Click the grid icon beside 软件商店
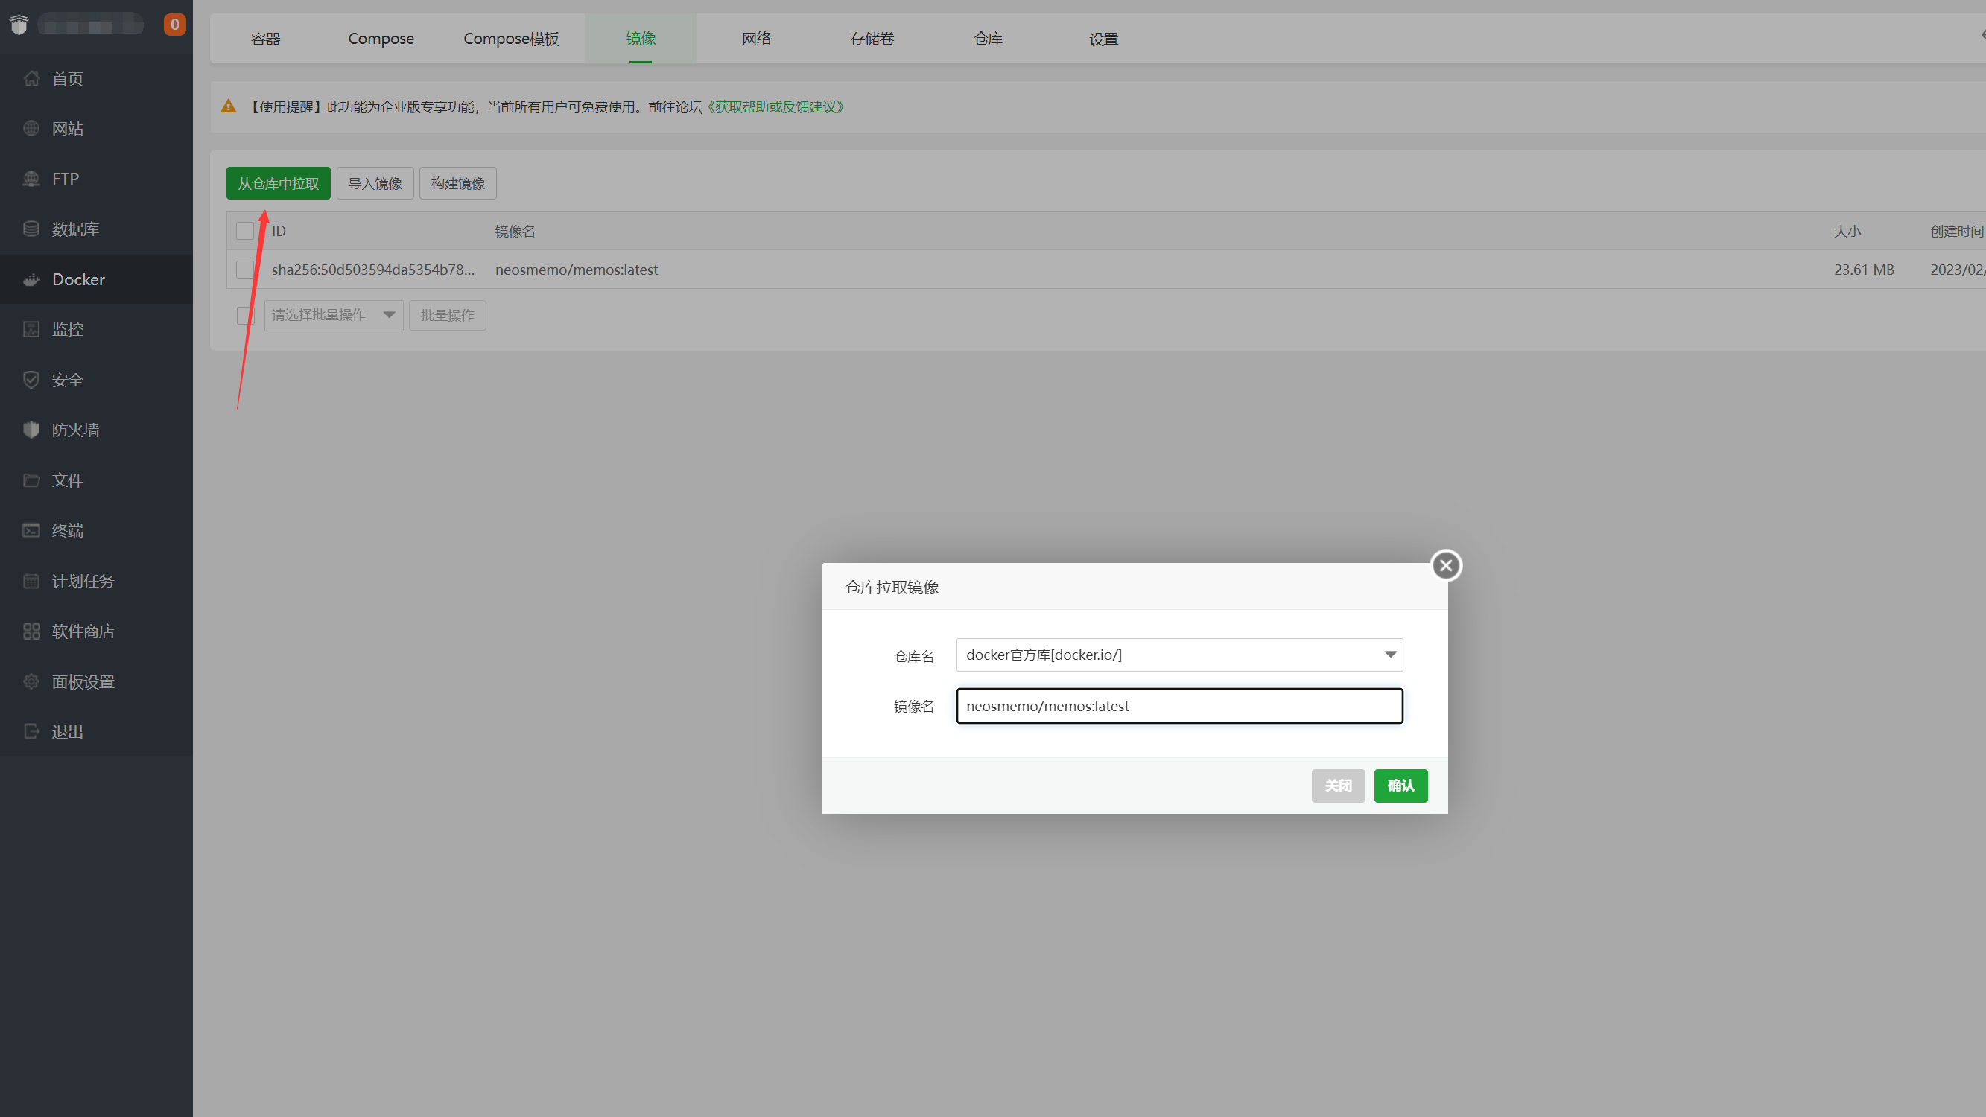Screen dimensions: 1986x1117 31,631
